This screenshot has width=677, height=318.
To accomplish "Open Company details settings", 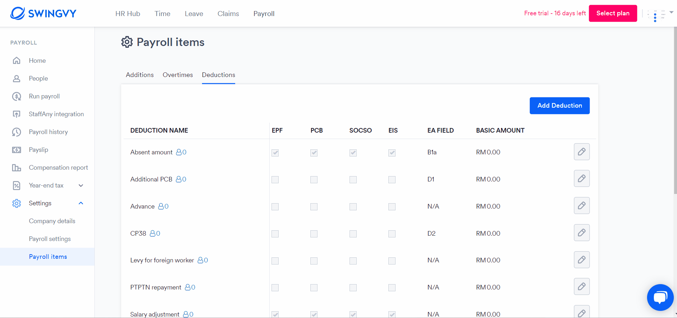I will pyautogui.click(x=52, y=221).
